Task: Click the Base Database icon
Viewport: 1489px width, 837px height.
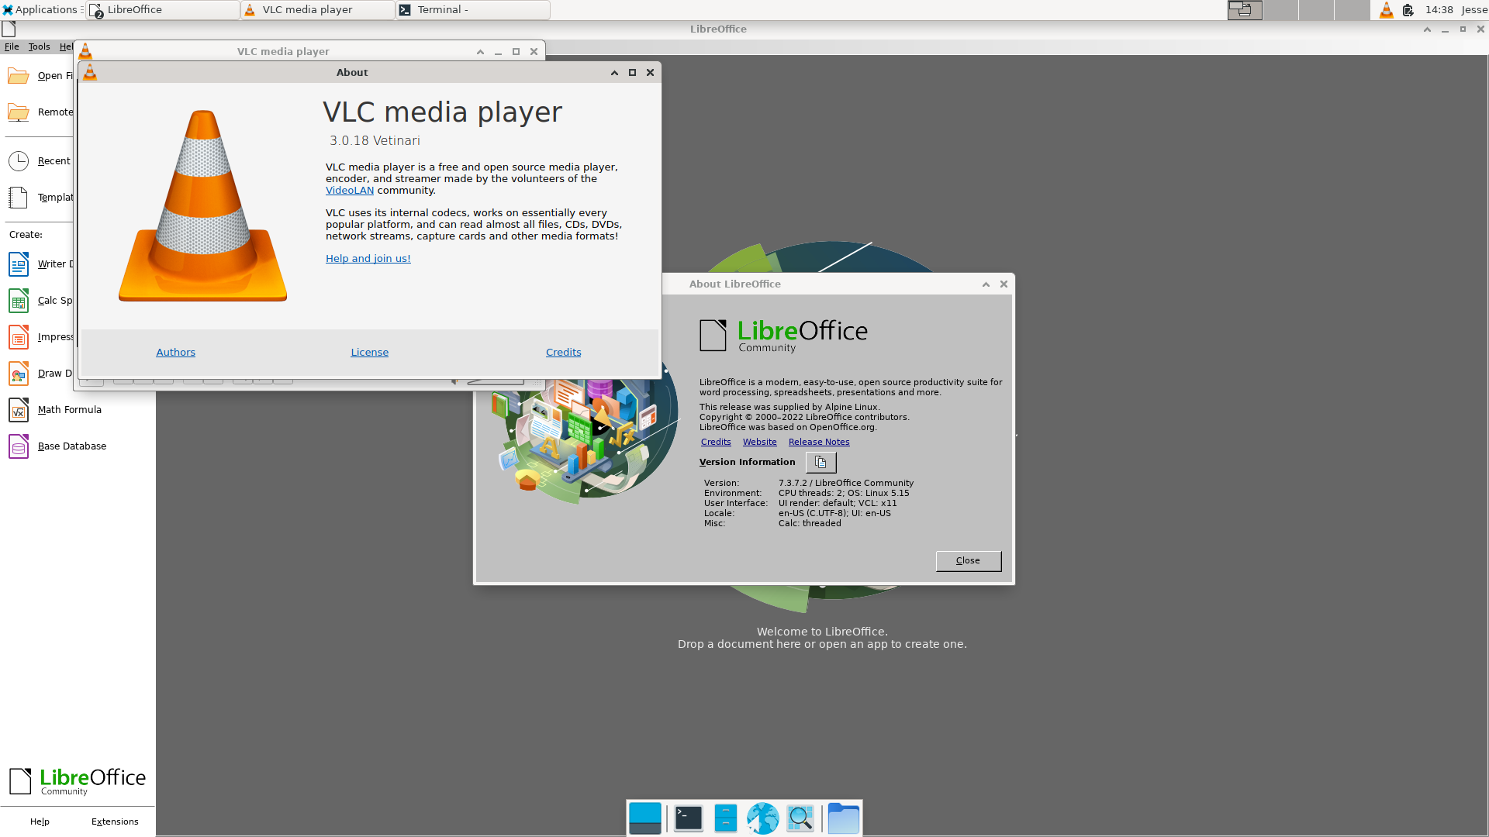Action: pos(19,446)
